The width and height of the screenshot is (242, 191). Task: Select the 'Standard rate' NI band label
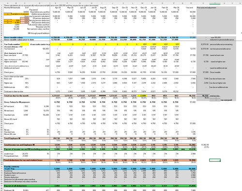pos(9,115)
